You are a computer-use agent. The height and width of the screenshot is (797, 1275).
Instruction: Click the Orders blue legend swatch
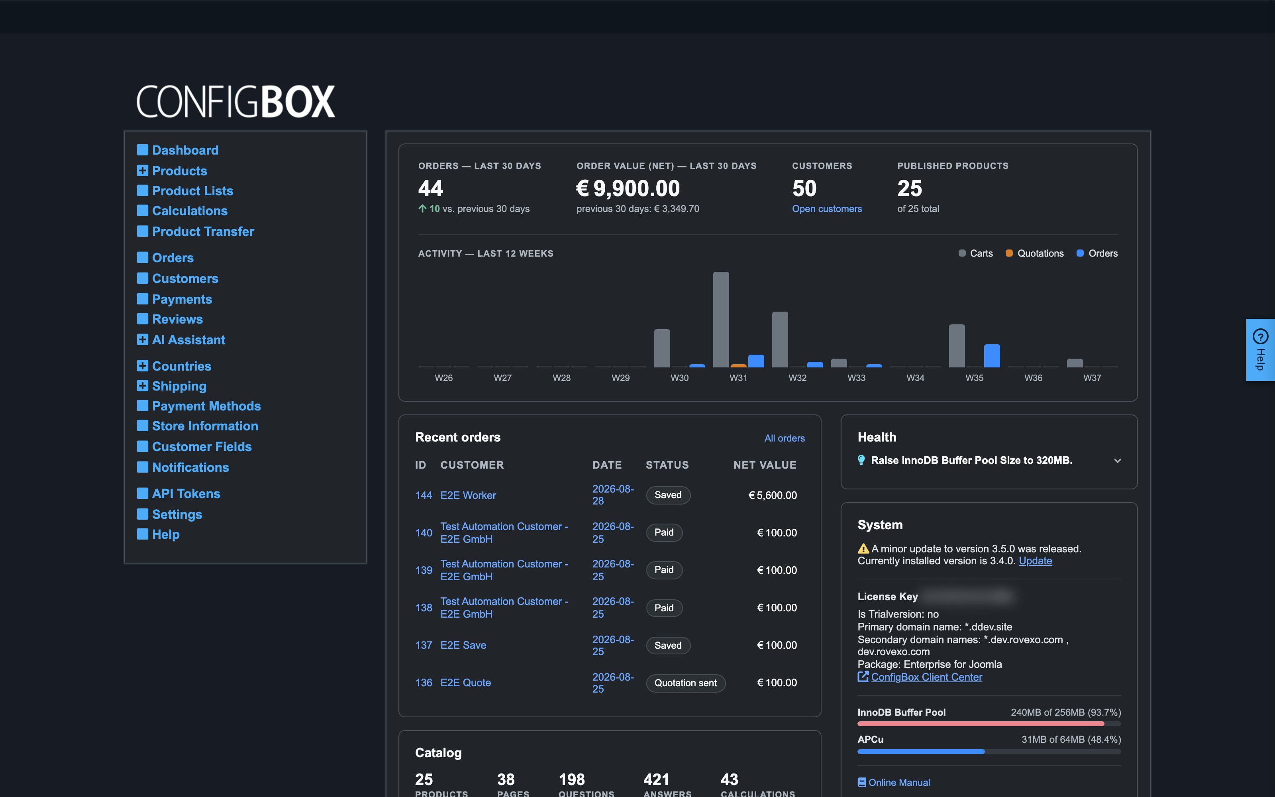[x=1080, y=253]
